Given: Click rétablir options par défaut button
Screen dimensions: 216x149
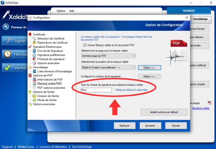Looking at the screenshot, I should (x=164, y=112).
